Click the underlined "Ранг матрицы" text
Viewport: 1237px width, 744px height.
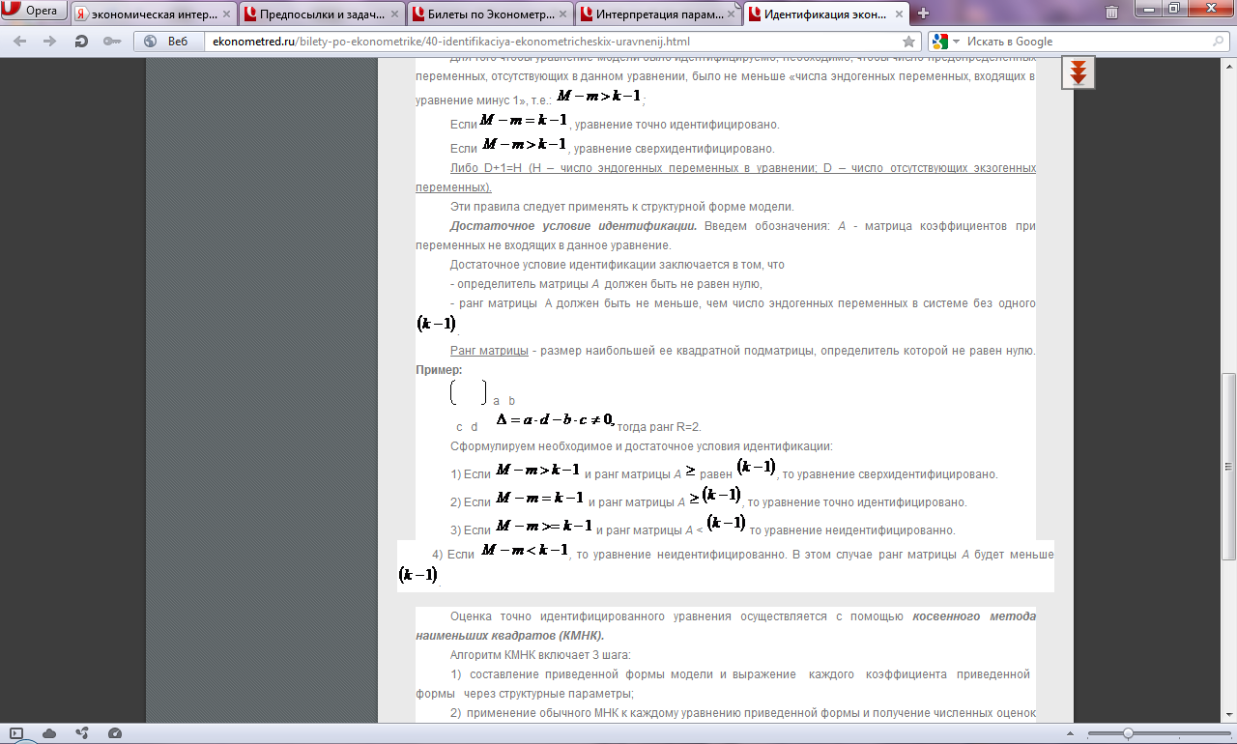489,351
